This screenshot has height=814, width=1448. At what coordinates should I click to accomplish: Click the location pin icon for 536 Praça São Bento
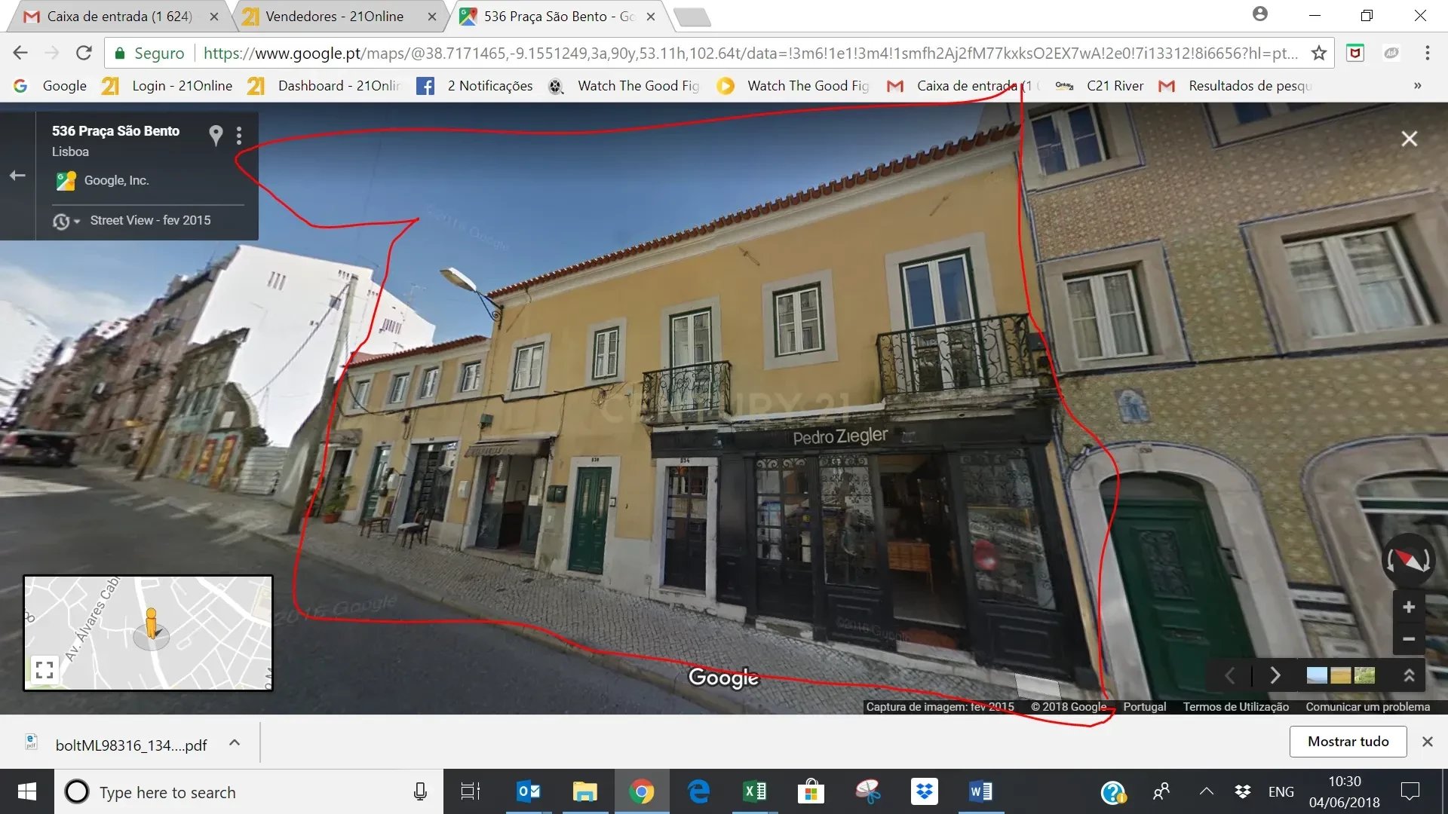tap(216, 135)
